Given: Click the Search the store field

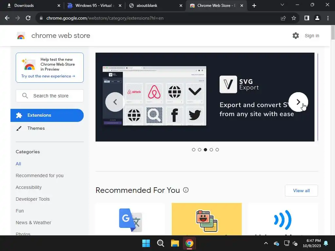Looking at the screenshot, I should (50, 96).
